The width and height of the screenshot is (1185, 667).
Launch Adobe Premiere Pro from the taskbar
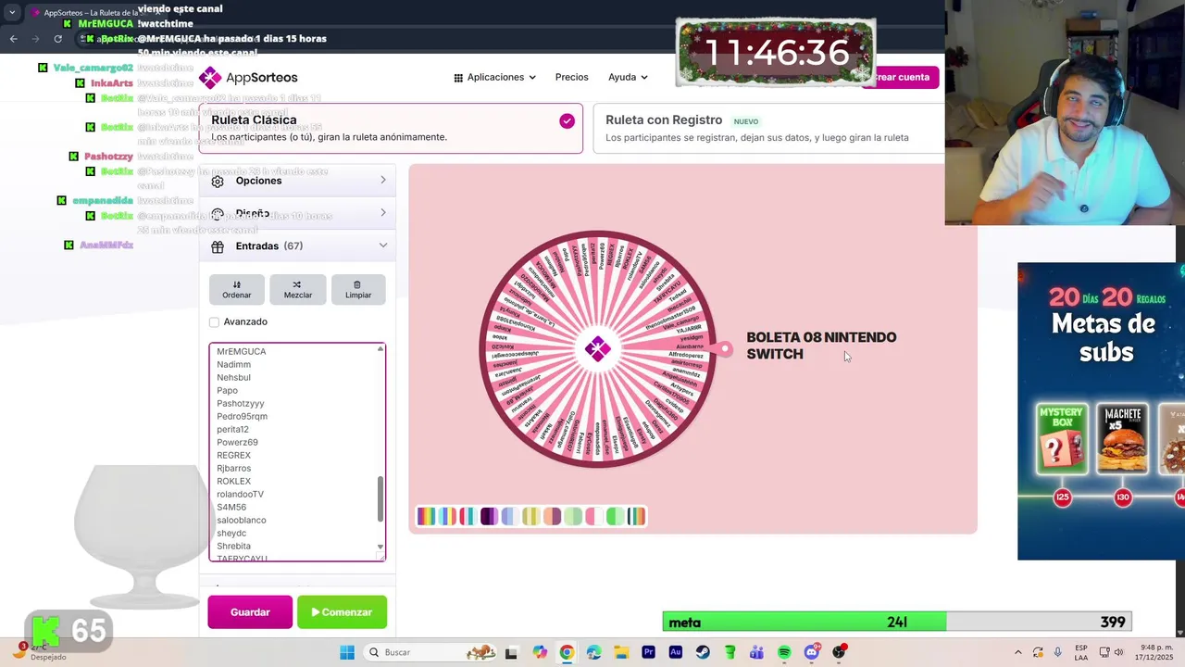click(648, 652)
